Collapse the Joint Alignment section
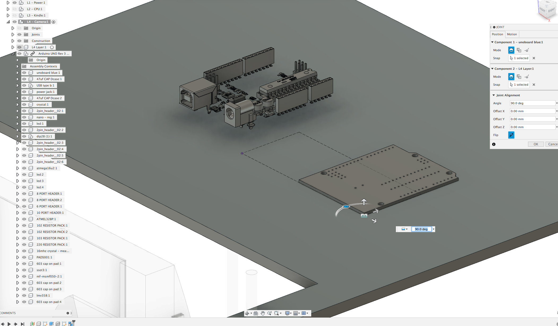The image size is (558, 326). click(494, 95)
